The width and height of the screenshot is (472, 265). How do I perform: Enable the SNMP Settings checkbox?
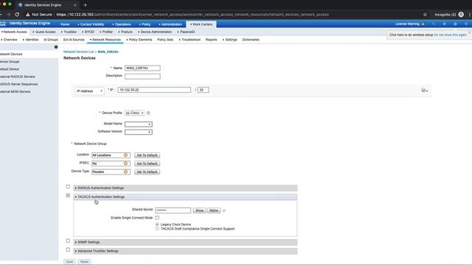click(68, 241)
